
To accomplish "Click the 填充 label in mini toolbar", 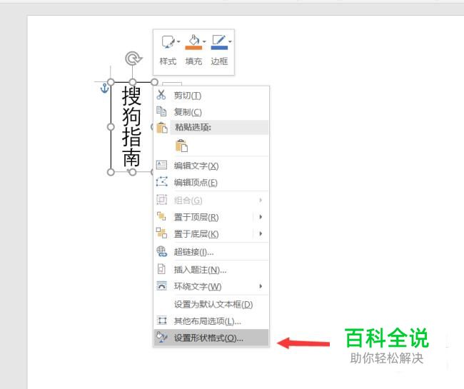I will (x=193, y=61).
